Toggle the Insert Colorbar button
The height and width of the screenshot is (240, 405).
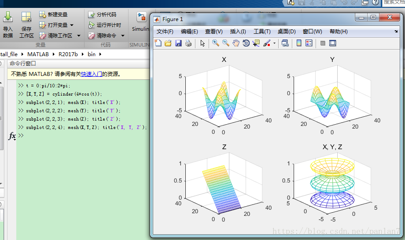299,43
